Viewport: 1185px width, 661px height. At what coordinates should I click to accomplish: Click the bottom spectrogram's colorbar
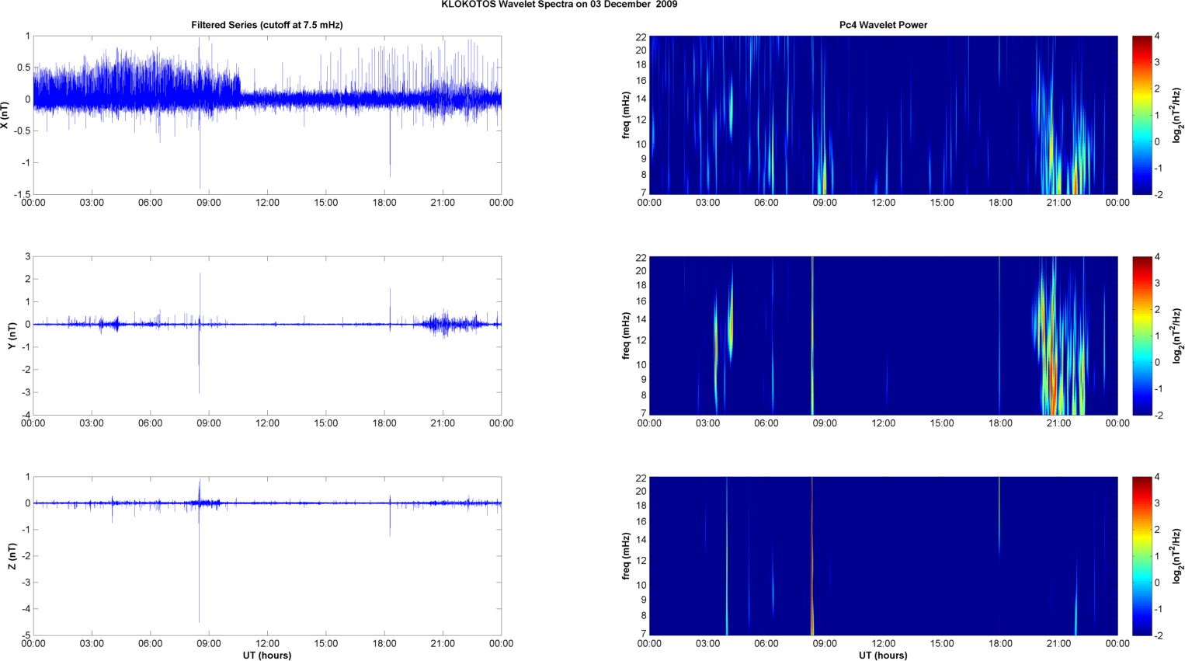1142,555
